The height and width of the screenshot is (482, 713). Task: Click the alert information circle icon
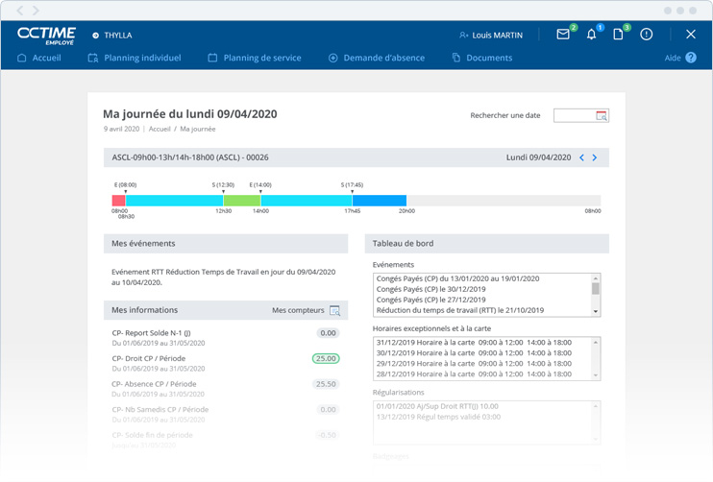coord(647,35)
